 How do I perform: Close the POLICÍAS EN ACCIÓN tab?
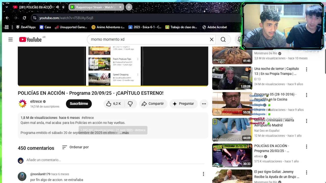(63, 7)
